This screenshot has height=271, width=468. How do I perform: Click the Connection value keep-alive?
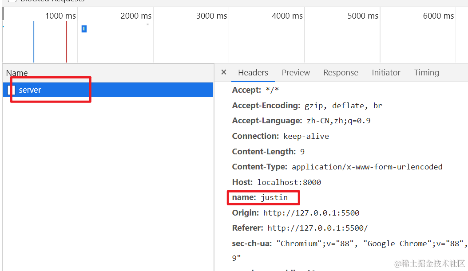click(x=306, y=136)
